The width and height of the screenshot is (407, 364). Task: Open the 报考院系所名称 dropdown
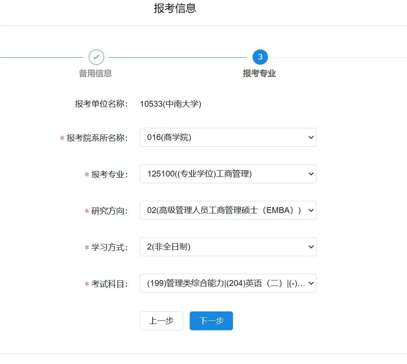[224, 138]
